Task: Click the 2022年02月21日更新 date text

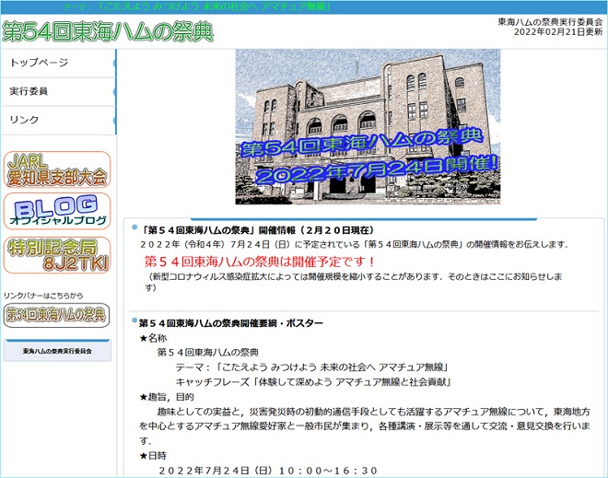Action: [x=558, y=32]
